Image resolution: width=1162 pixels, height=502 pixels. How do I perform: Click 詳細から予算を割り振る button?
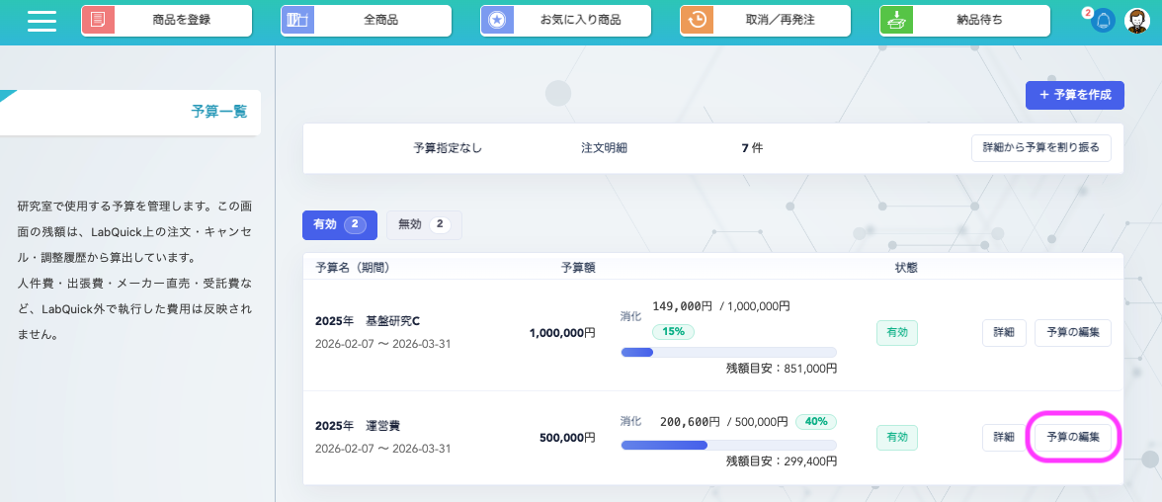pos(1041,147)
